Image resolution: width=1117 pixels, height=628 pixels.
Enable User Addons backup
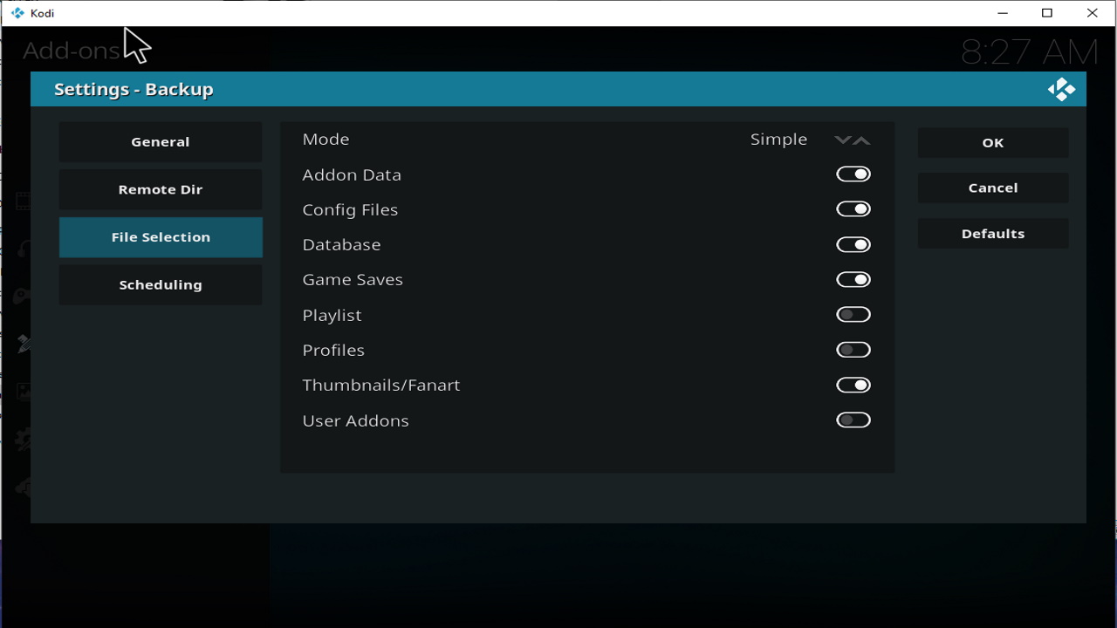tap(853, 420)
